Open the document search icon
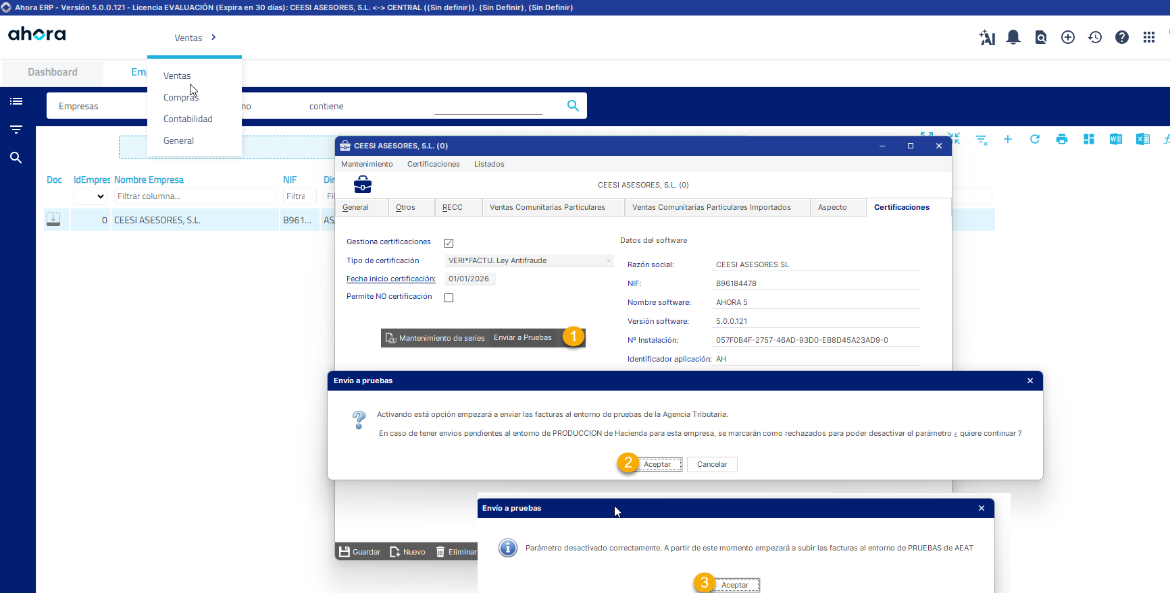 click(x=1041, y=37)
